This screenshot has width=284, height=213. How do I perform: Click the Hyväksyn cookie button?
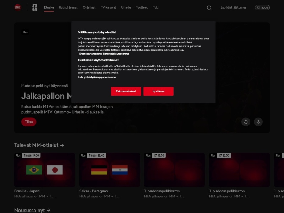(x=158, y=91)
